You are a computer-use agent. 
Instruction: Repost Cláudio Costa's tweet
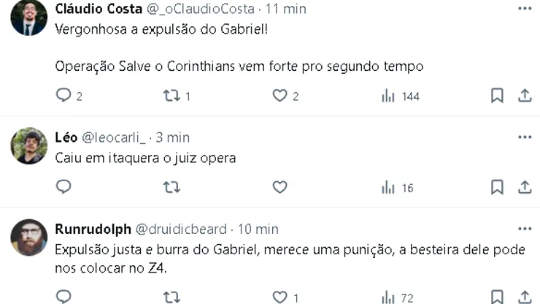pos(171,96)
